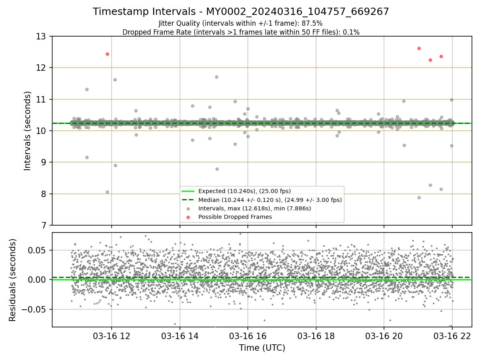Viewport: 482px width, 362px height.
Task: Click the solid green line sample in the legend
Action: 188,191
